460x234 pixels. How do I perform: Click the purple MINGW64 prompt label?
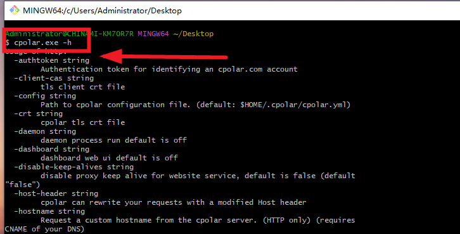153,34
